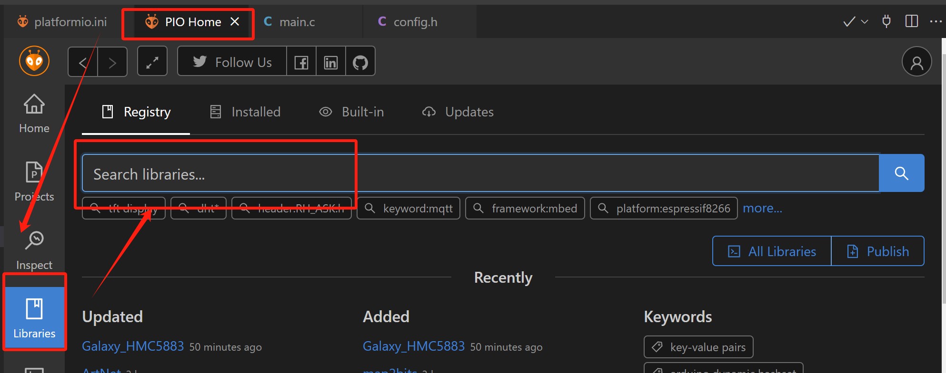Open the Facebook icon link
Viewport: 946px width, 373px height.
(x=301, y=62)
